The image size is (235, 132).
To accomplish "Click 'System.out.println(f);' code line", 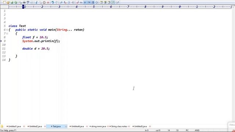I will click(x=41, y=41).
